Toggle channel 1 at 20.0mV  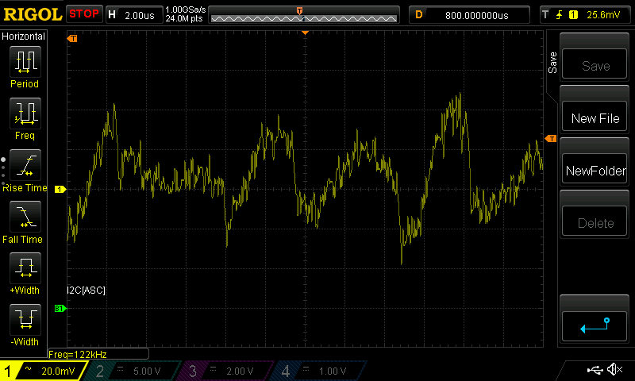[43, 371]
